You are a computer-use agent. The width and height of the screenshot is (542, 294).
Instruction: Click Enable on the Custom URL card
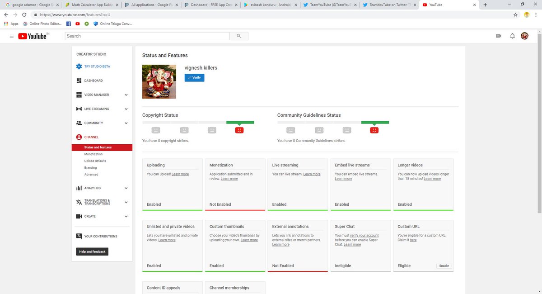tap(444, 266)
